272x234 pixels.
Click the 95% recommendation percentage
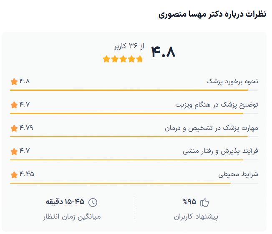189,202
